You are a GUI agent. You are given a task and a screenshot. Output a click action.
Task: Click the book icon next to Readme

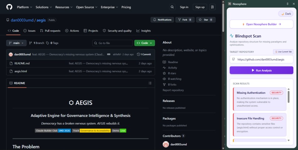point(165,62)
